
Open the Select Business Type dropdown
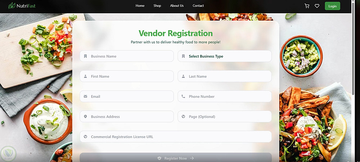[225, 56]
